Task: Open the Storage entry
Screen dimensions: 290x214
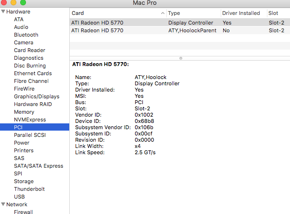Action: (24, 181)
